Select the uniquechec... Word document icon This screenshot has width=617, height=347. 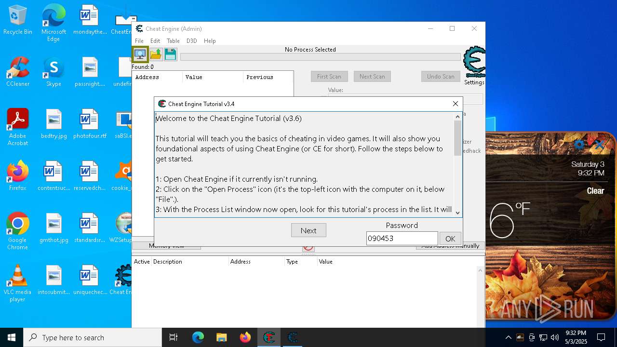90,280
